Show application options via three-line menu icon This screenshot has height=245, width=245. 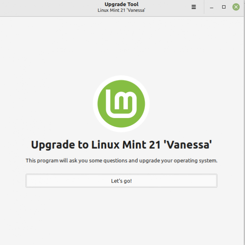pyautogui.click(x=194, y=7)
